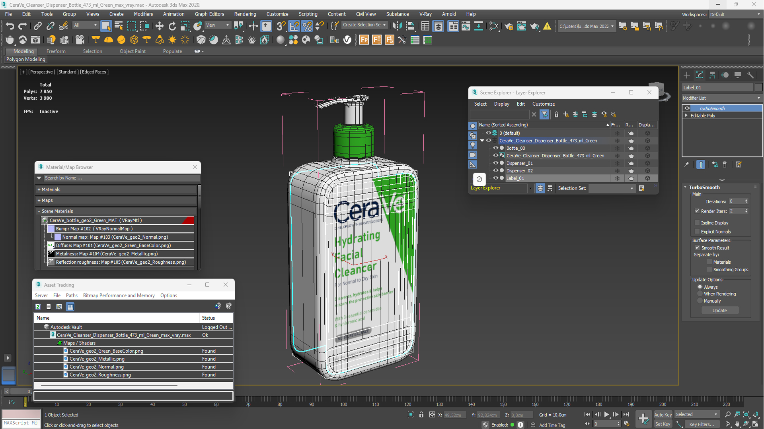Select Dispenser_01 in Scene Explorer
The width and height of the screenshot is (764, 429).
pyautogui.click(x=519, y=163)
